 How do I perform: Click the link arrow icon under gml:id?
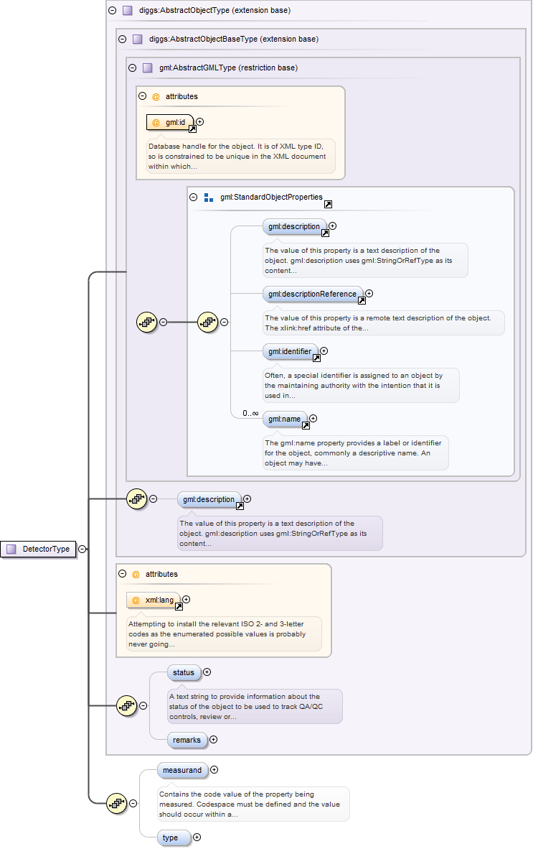tap(192, 129)
